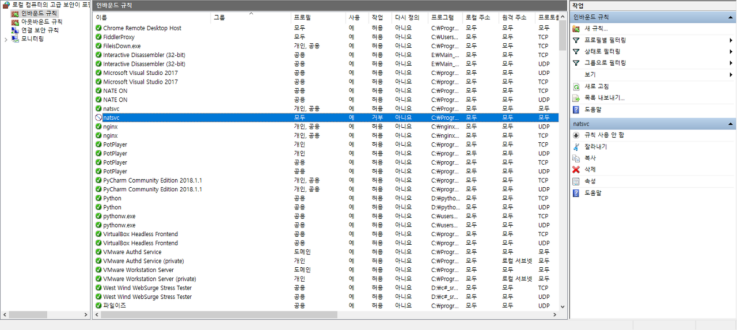The image size is (737, 330).
Task: Collapse the natsvc actions section arrow
Action: coord(731,124)
